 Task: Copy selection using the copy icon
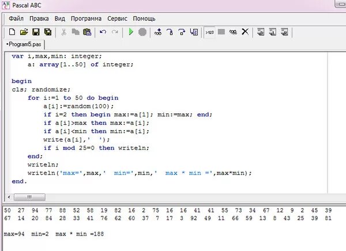pos(76,32)
